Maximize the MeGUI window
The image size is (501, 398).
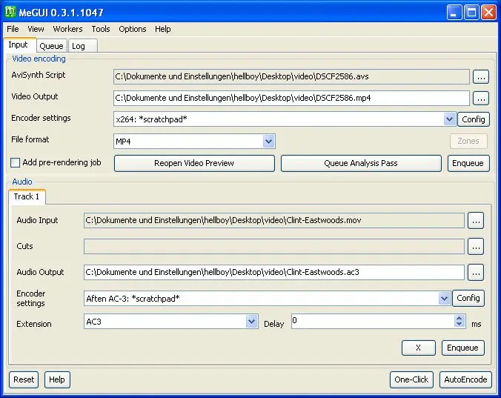point(471,13)
